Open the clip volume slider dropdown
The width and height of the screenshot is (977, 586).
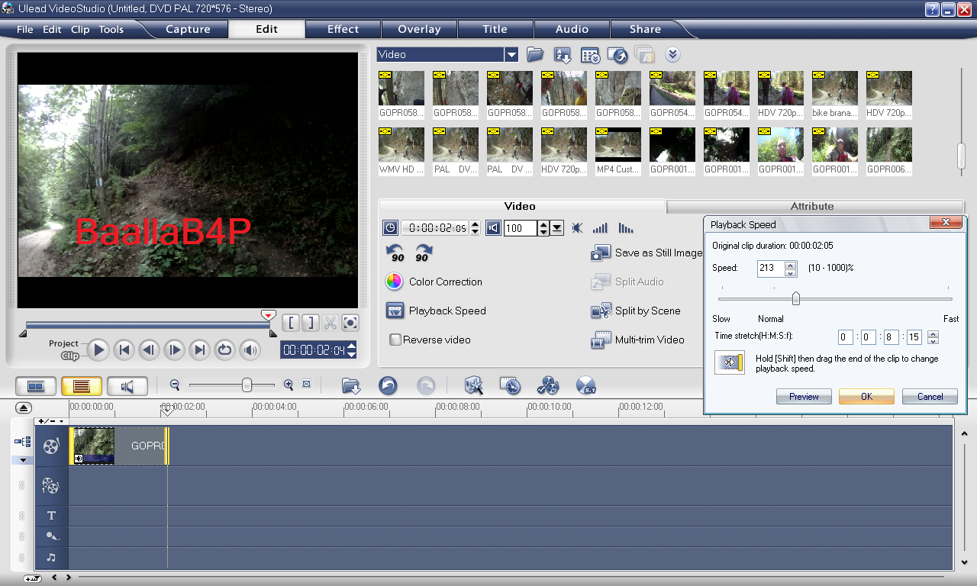[x=557, y=227]
